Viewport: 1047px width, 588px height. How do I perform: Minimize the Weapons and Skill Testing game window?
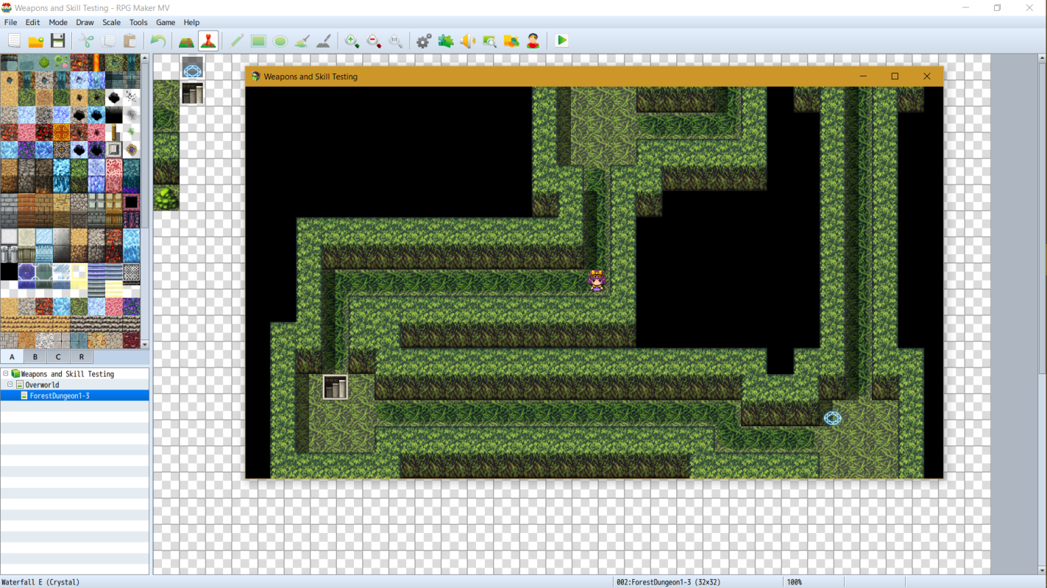point(863,76)
